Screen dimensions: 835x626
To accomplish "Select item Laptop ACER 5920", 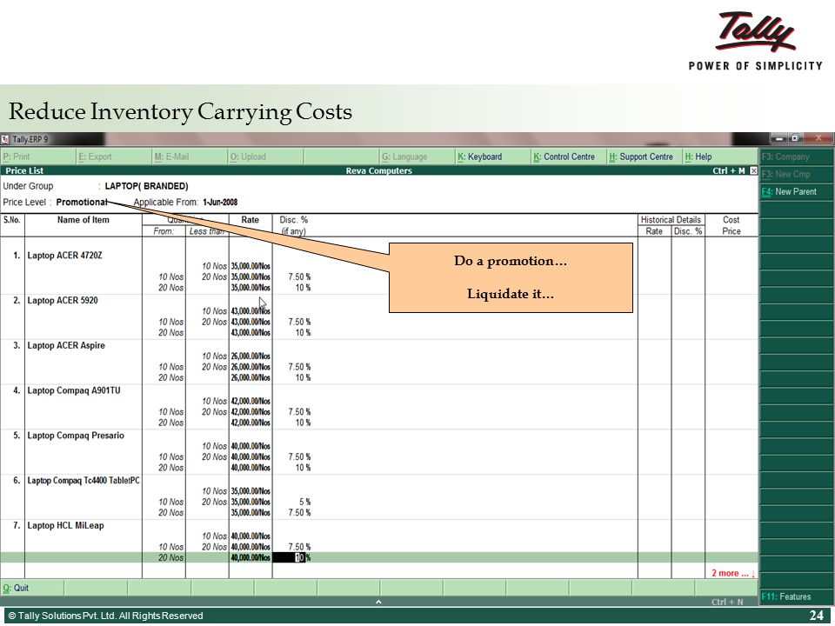I will coord(63,300).
